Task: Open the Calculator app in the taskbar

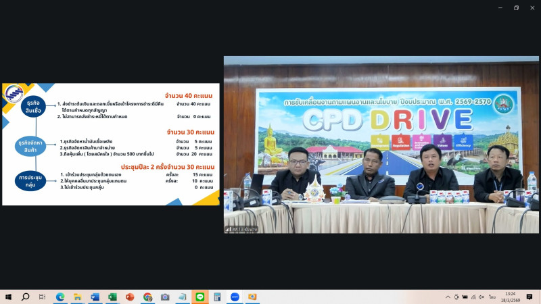Action: [x=217, y=297]
